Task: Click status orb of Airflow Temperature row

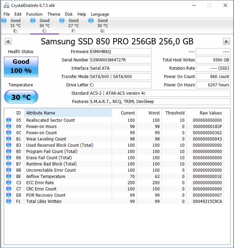Action: pyautogui.click(x=9, y=176)
